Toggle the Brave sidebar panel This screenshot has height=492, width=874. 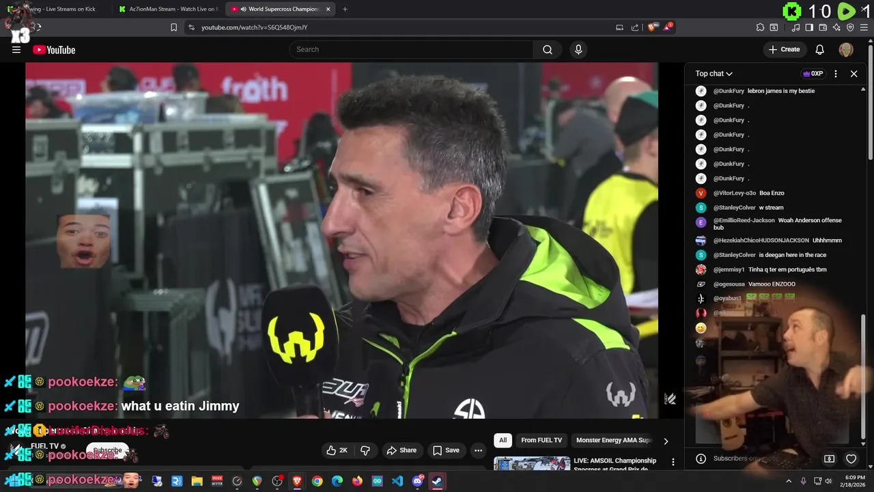(809, 27)
